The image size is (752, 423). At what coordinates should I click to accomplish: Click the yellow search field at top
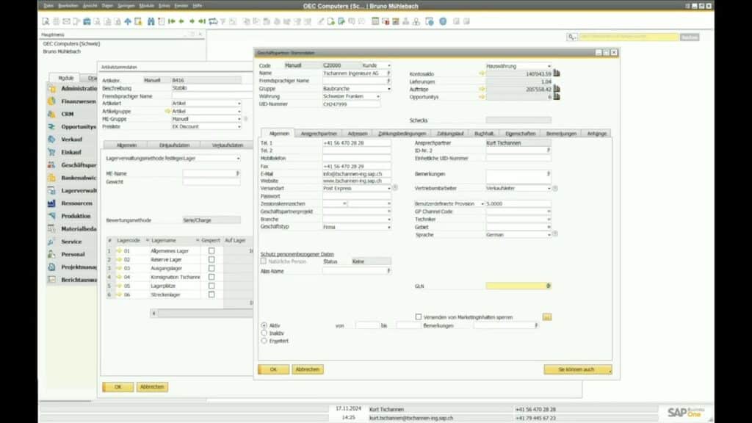(x=629, y=37)
